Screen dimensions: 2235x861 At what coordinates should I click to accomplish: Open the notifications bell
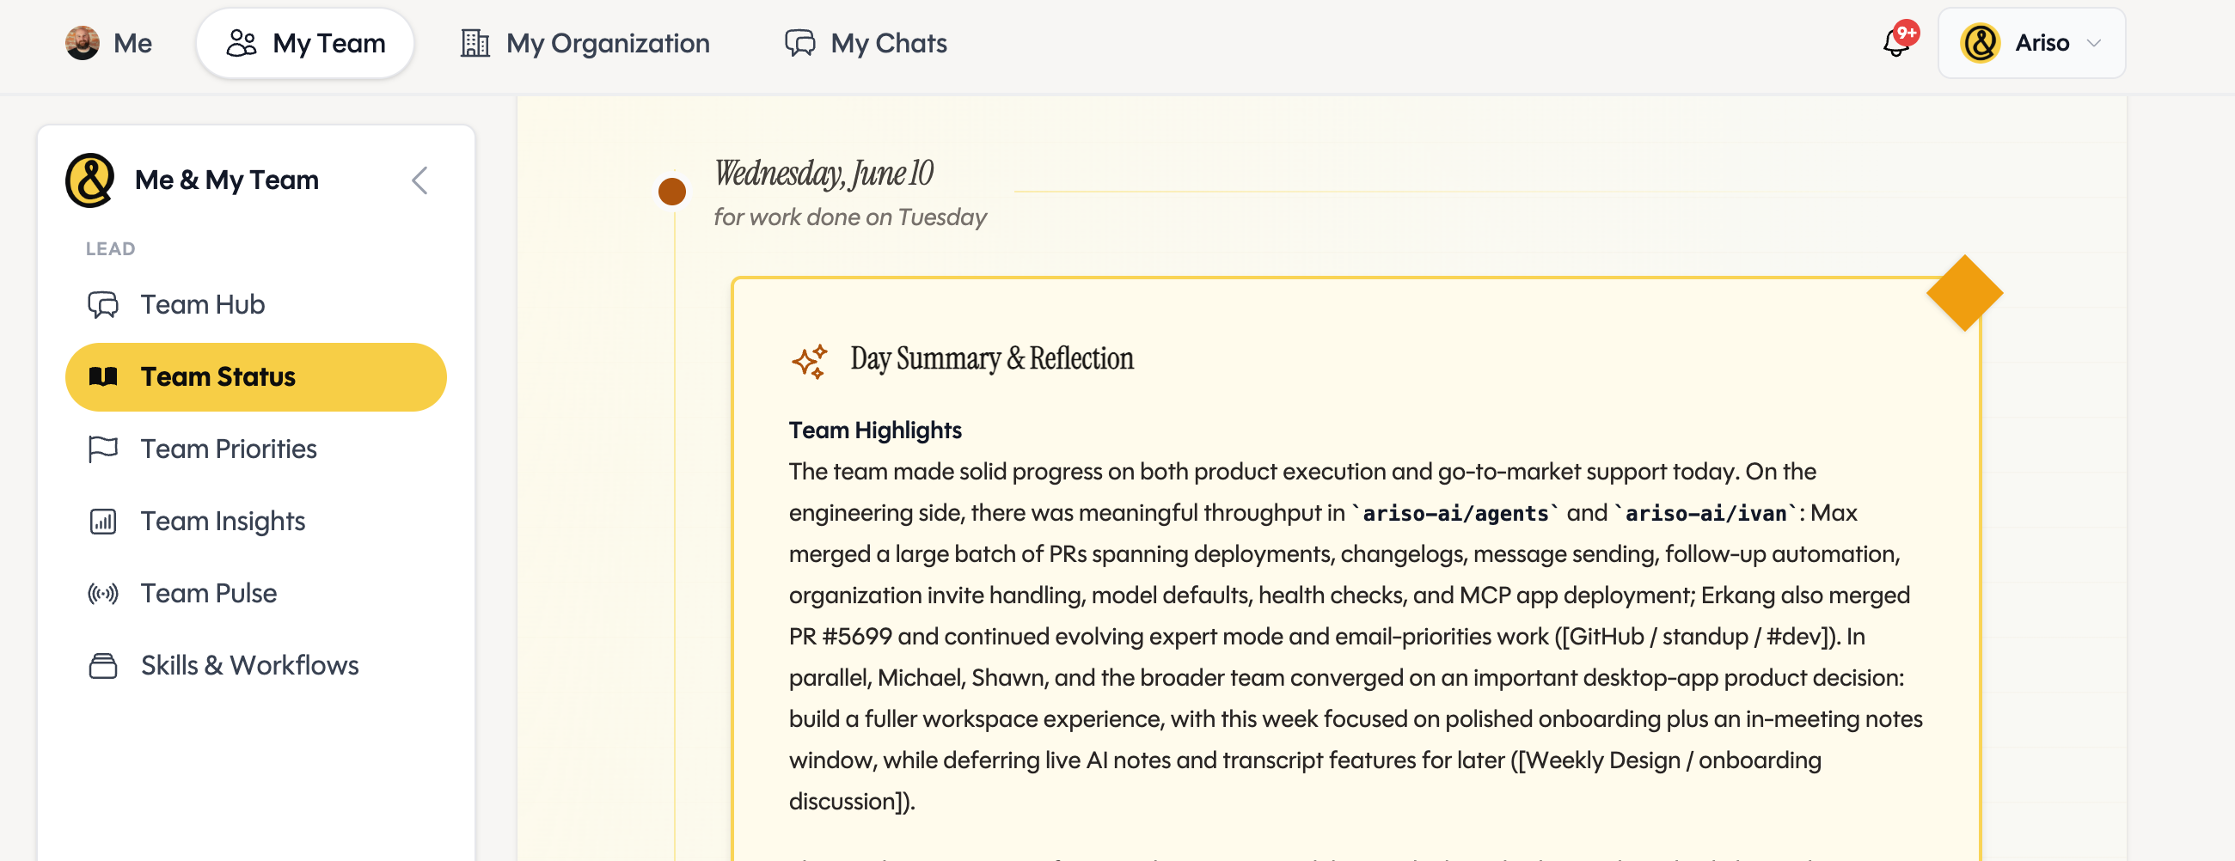coord(1896,42)
